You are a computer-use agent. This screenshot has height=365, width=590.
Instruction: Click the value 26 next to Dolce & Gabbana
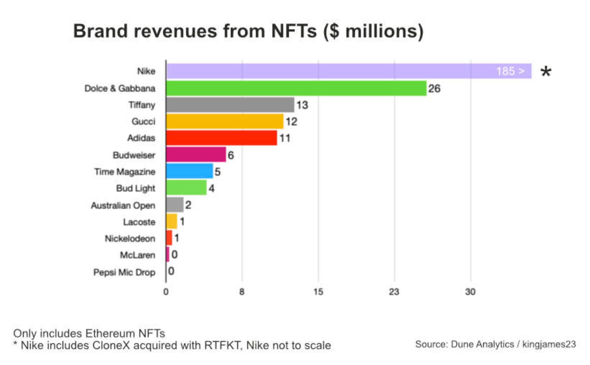(x=434, y=89)
